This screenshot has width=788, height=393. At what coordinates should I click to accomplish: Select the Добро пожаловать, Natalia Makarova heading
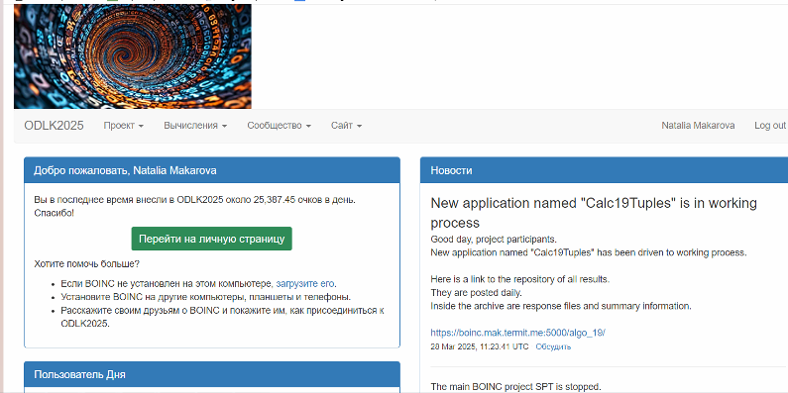(x=212, y=170)
